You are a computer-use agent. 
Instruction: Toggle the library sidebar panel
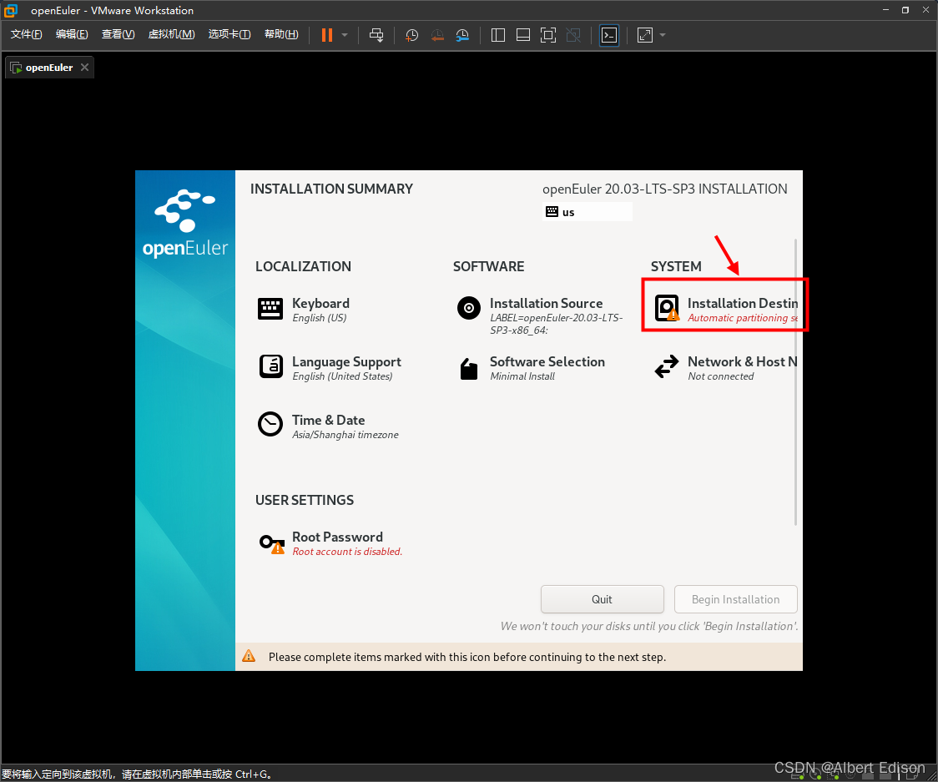497,35
